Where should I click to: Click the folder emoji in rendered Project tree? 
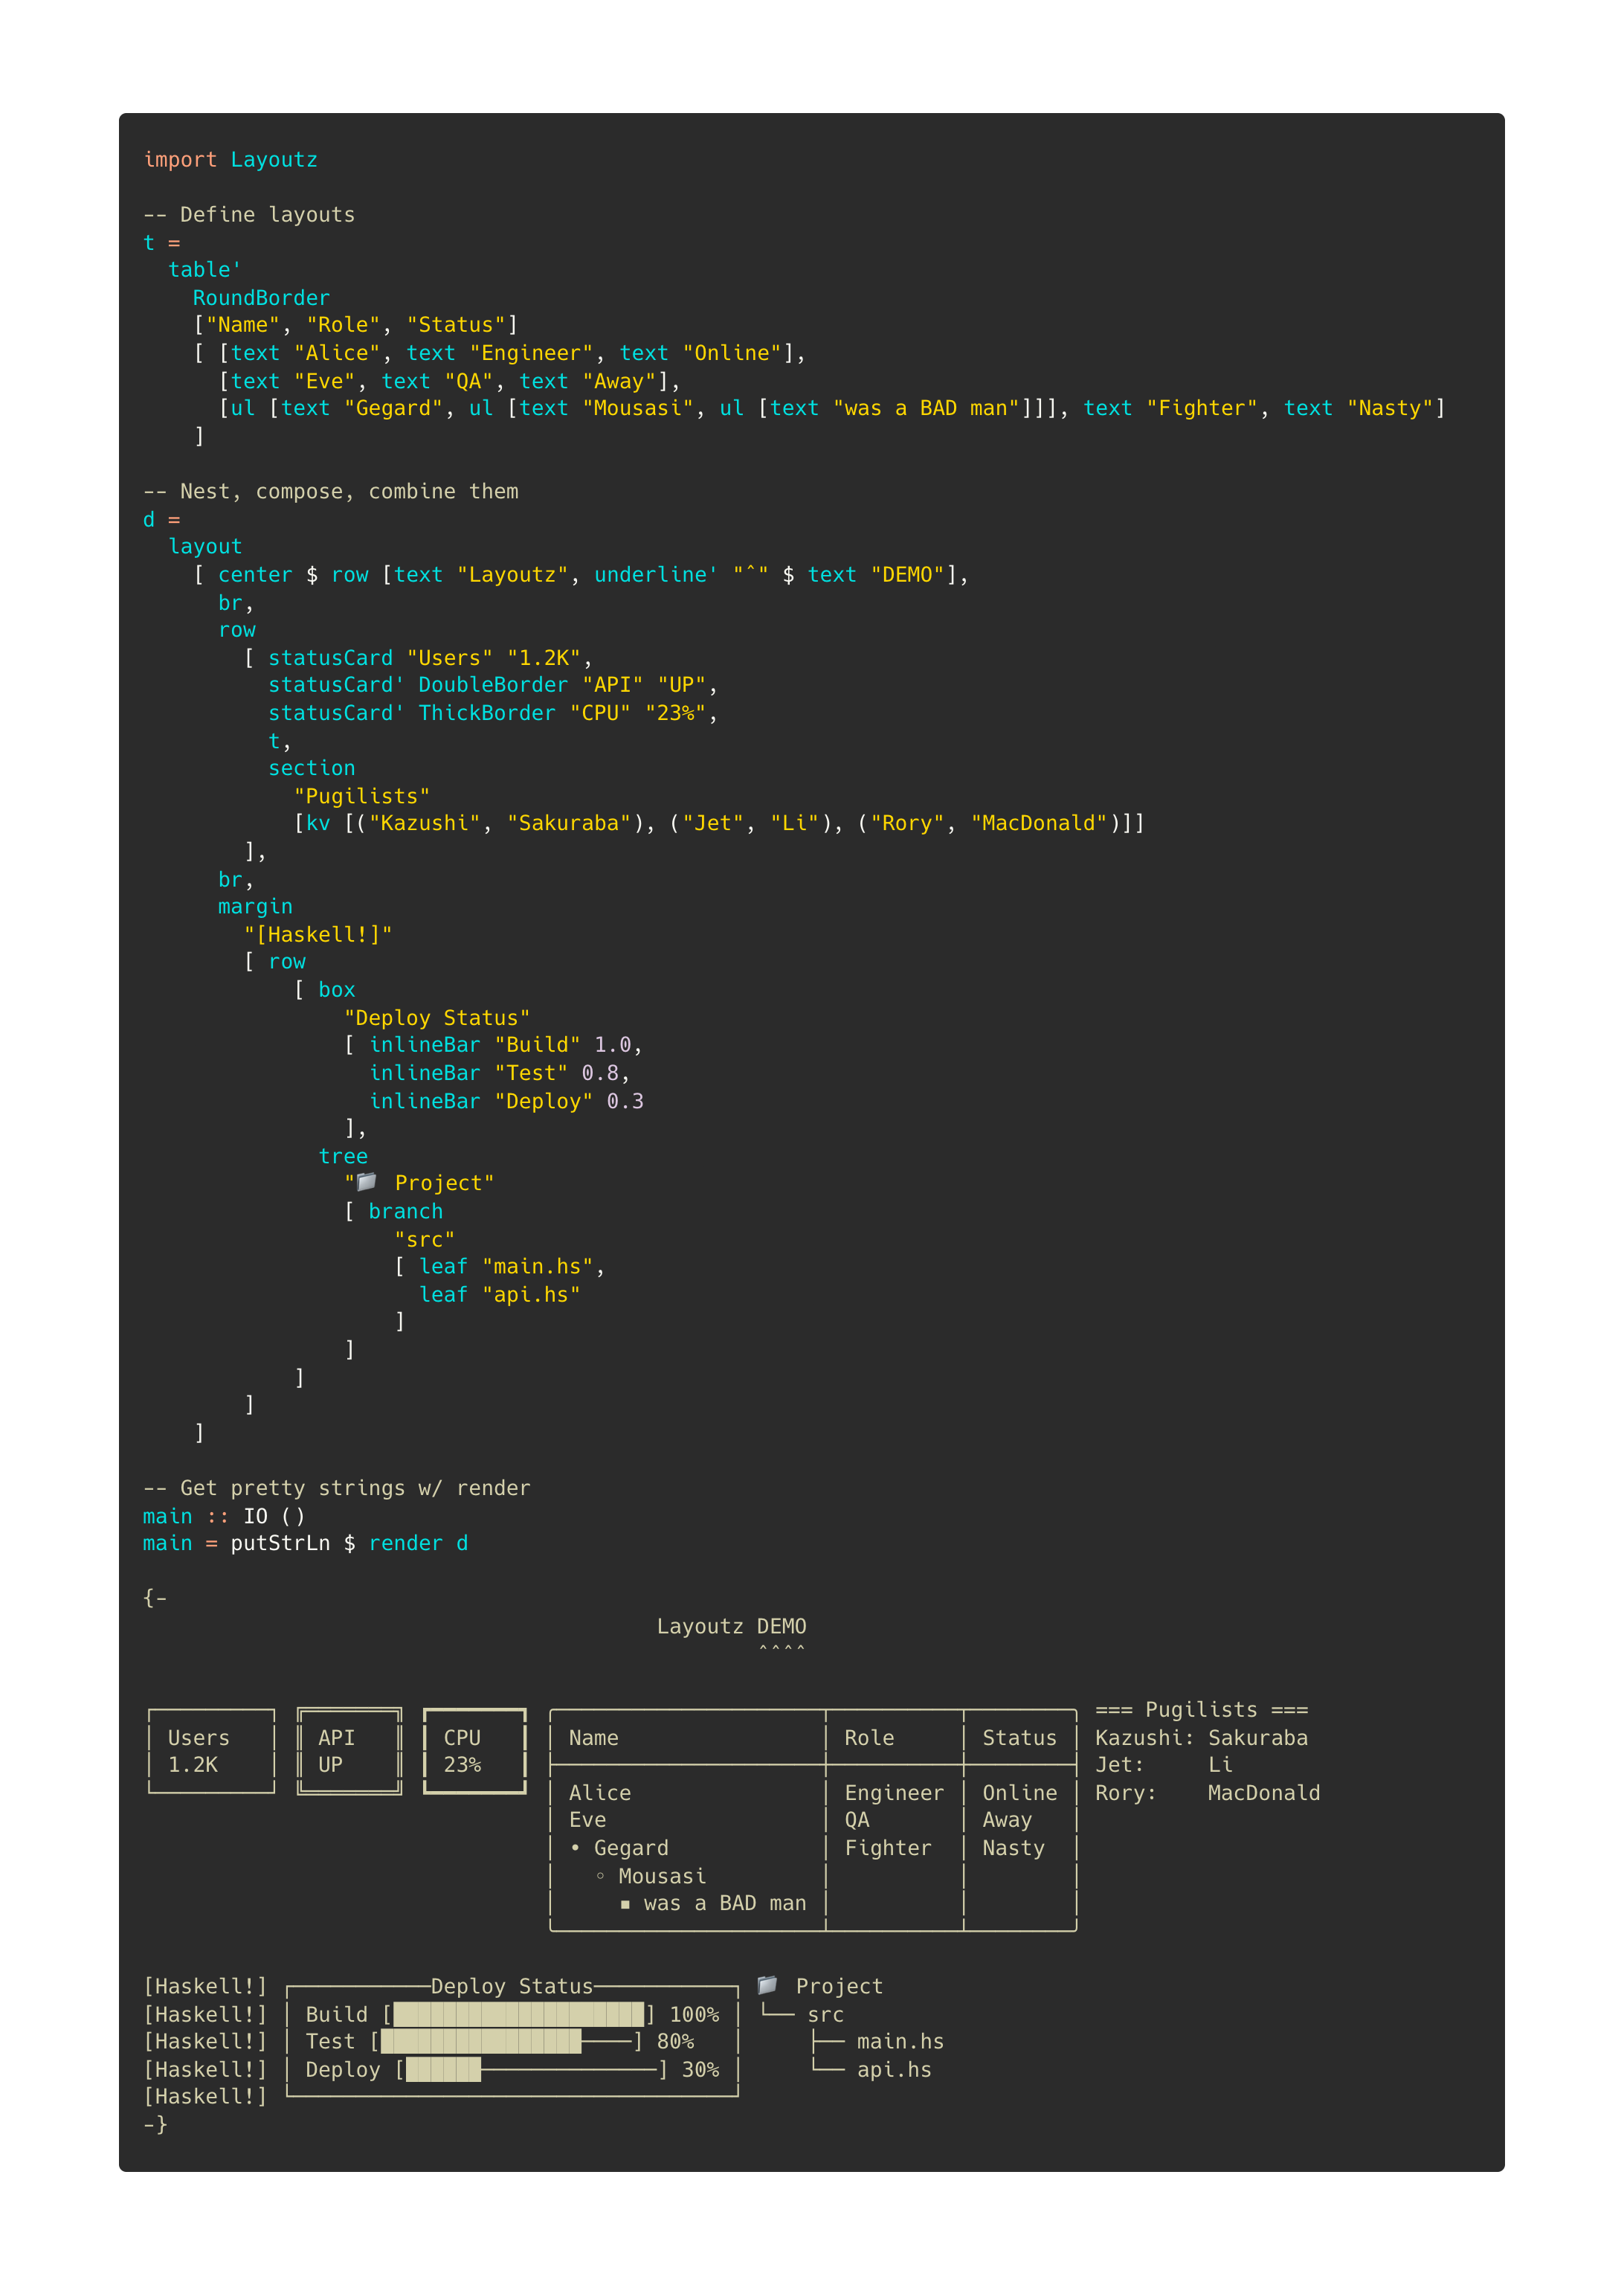767,1985
